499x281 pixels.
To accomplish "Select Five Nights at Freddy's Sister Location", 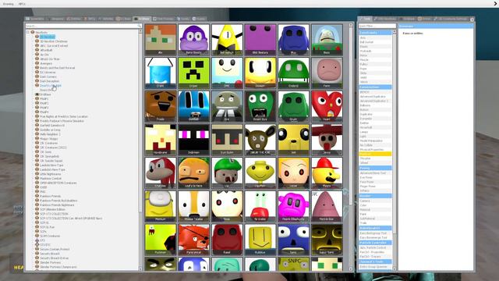I will (x=64, y=116).
